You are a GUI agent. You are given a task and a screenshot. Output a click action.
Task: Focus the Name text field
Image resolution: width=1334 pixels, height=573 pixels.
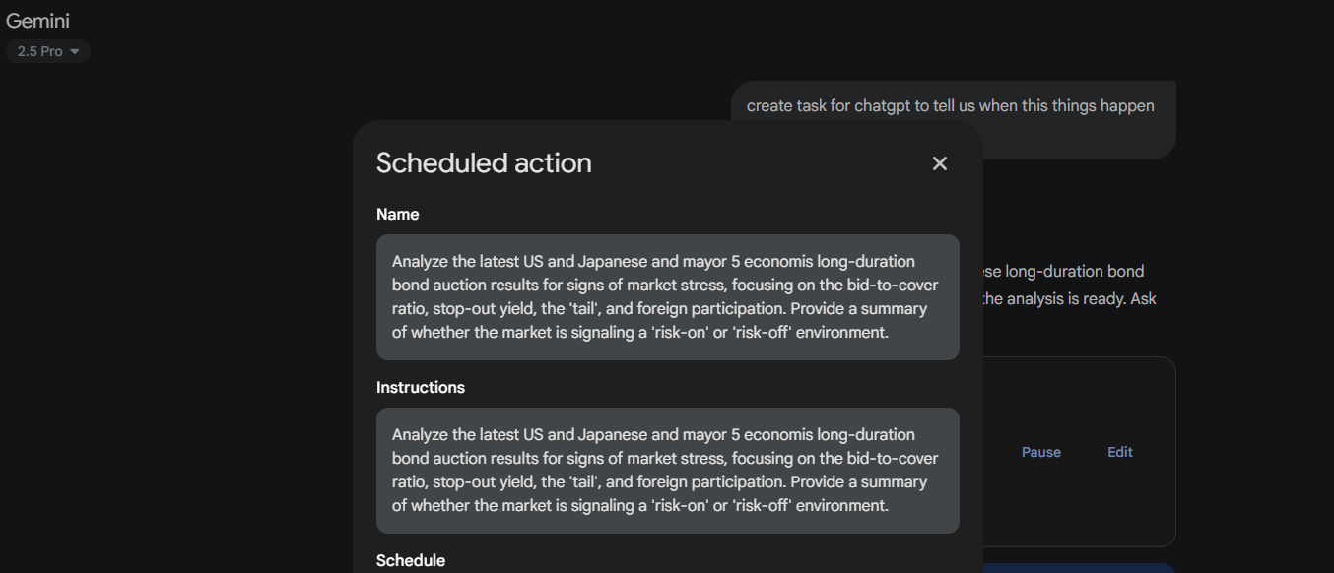[x=667, y=296]
